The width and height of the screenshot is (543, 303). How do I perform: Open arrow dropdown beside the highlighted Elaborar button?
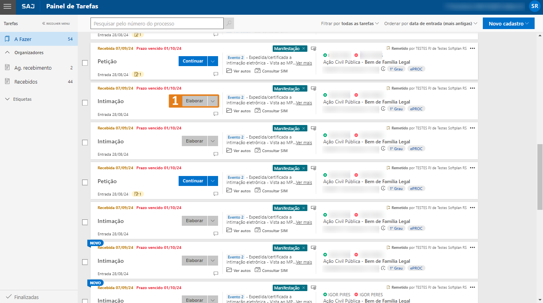tap(213, 101)
